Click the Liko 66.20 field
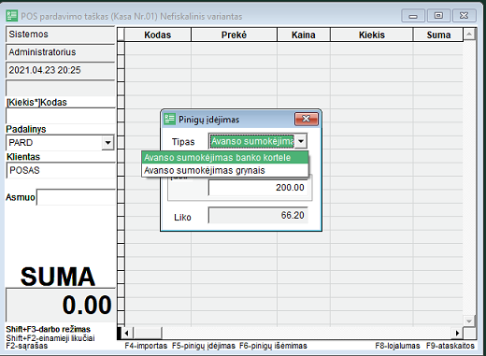 tap(258, 215)
